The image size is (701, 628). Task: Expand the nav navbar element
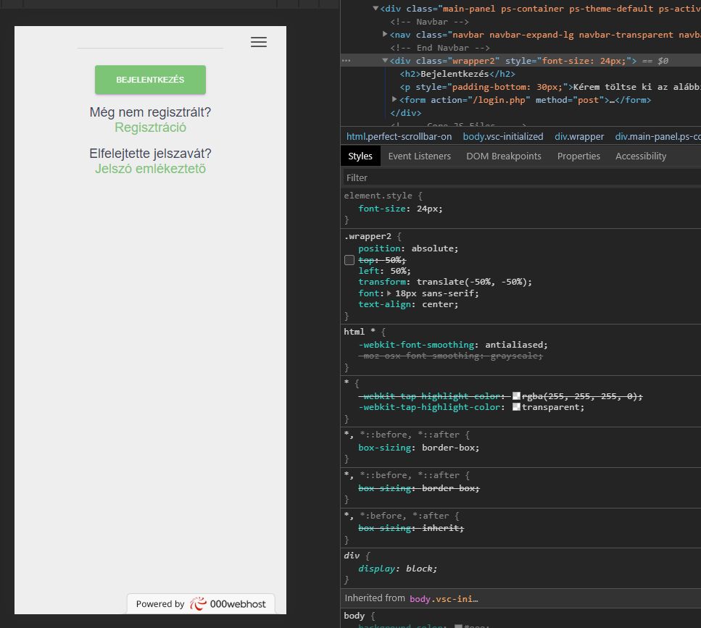point(385,34)
